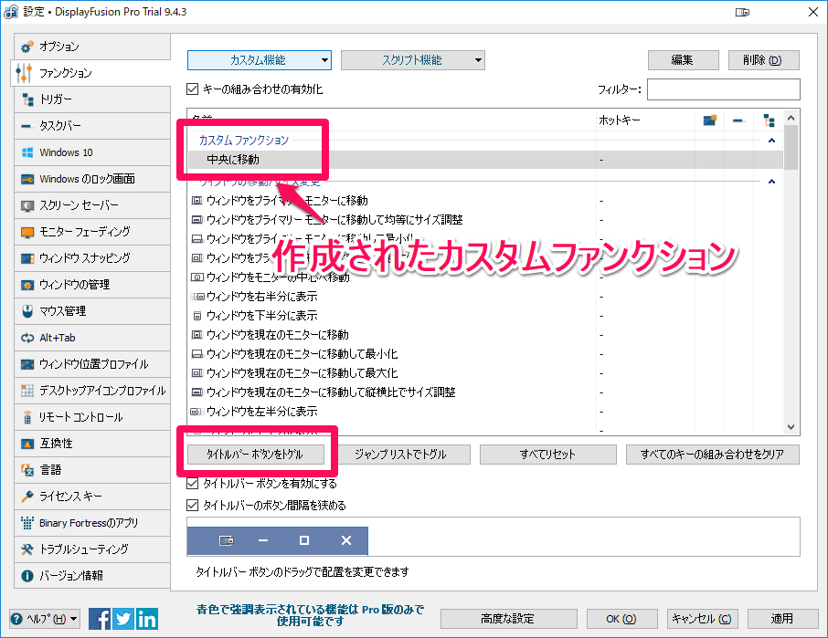
Task: Confirm with the OK (O) button
Action: coord(622,619)
